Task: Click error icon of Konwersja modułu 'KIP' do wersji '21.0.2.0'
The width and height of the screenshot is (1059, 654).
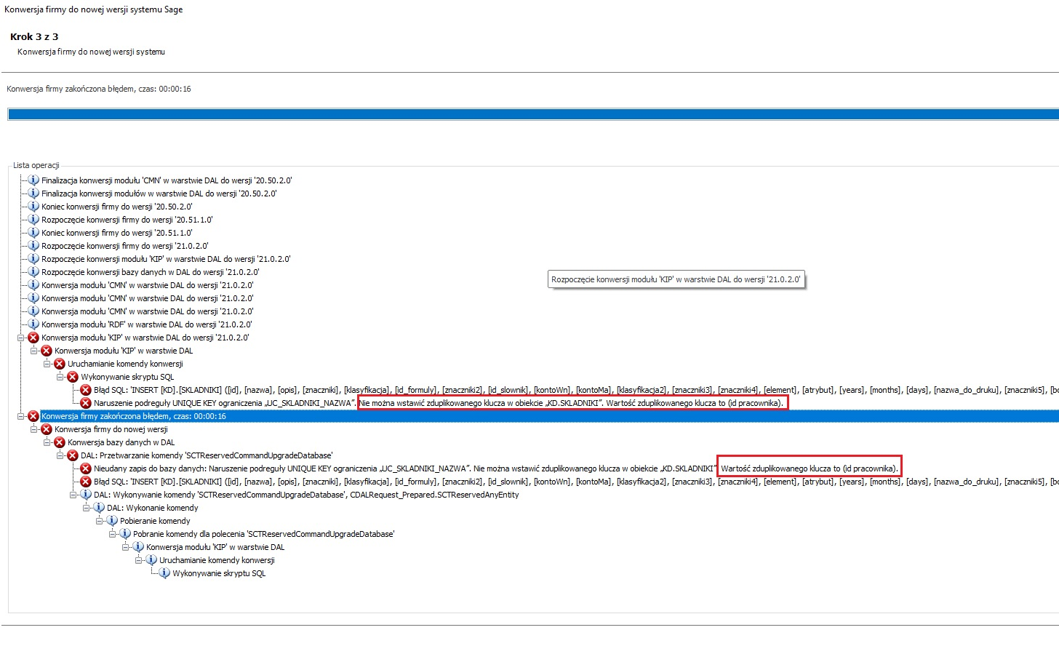Action: coord(33,338)
